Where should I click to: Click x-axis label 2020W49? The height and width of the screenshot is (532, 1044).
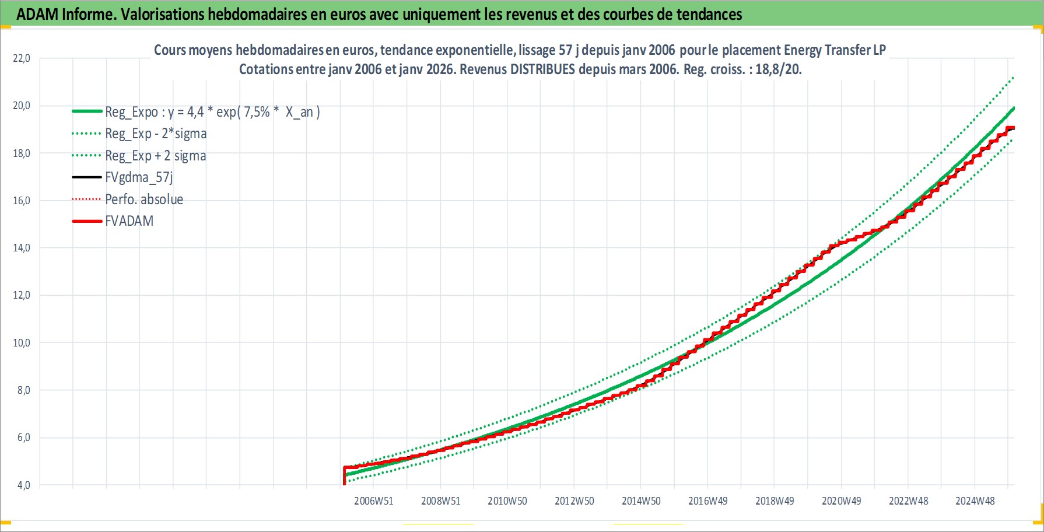842,501
